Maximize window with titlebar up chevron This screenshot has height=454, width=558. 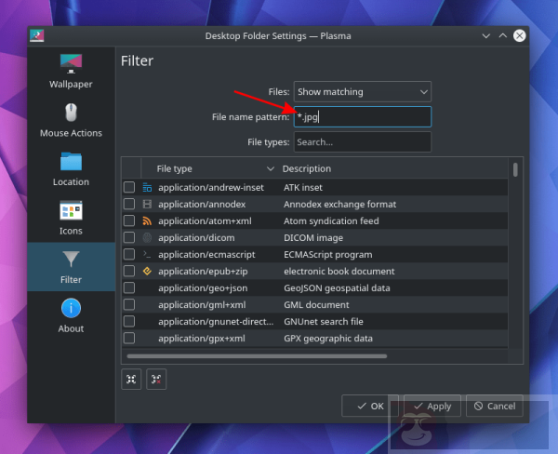(503, 35)
